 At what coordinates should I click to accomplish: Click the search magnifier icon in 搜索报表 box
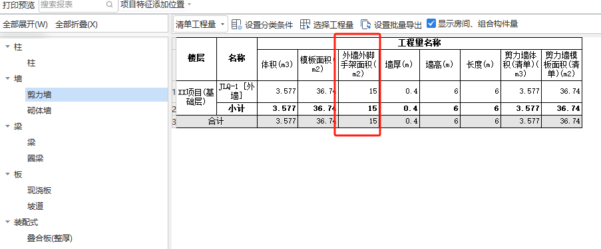click(109, 5)
